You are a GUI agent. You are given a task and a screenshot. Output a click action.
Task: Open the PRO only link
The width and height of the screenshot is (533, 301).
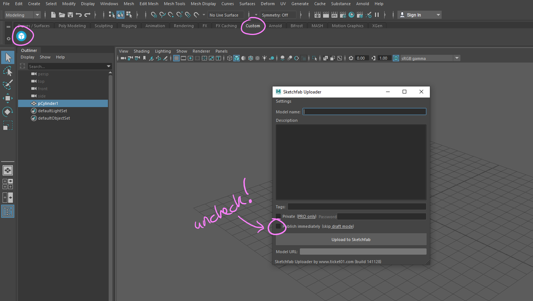point(306,216)
